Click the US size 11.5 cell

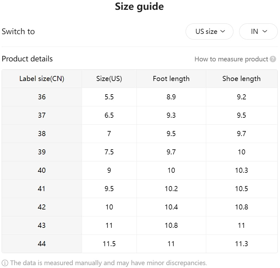pyautogui.click(x=109, y=244)
